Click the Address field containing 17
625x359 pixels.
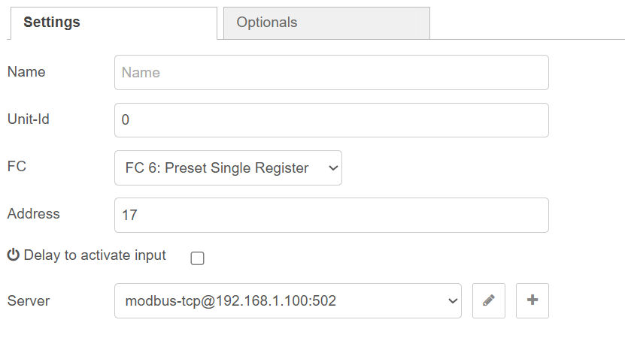point(332,216)
